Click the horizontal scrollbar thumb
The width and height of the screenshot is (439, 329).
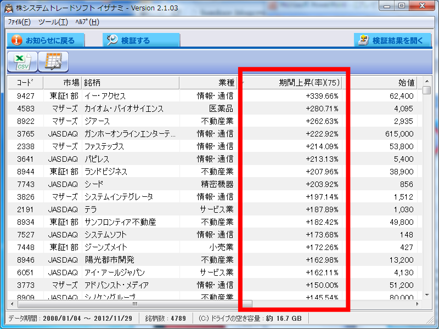(x=135, y=304)
